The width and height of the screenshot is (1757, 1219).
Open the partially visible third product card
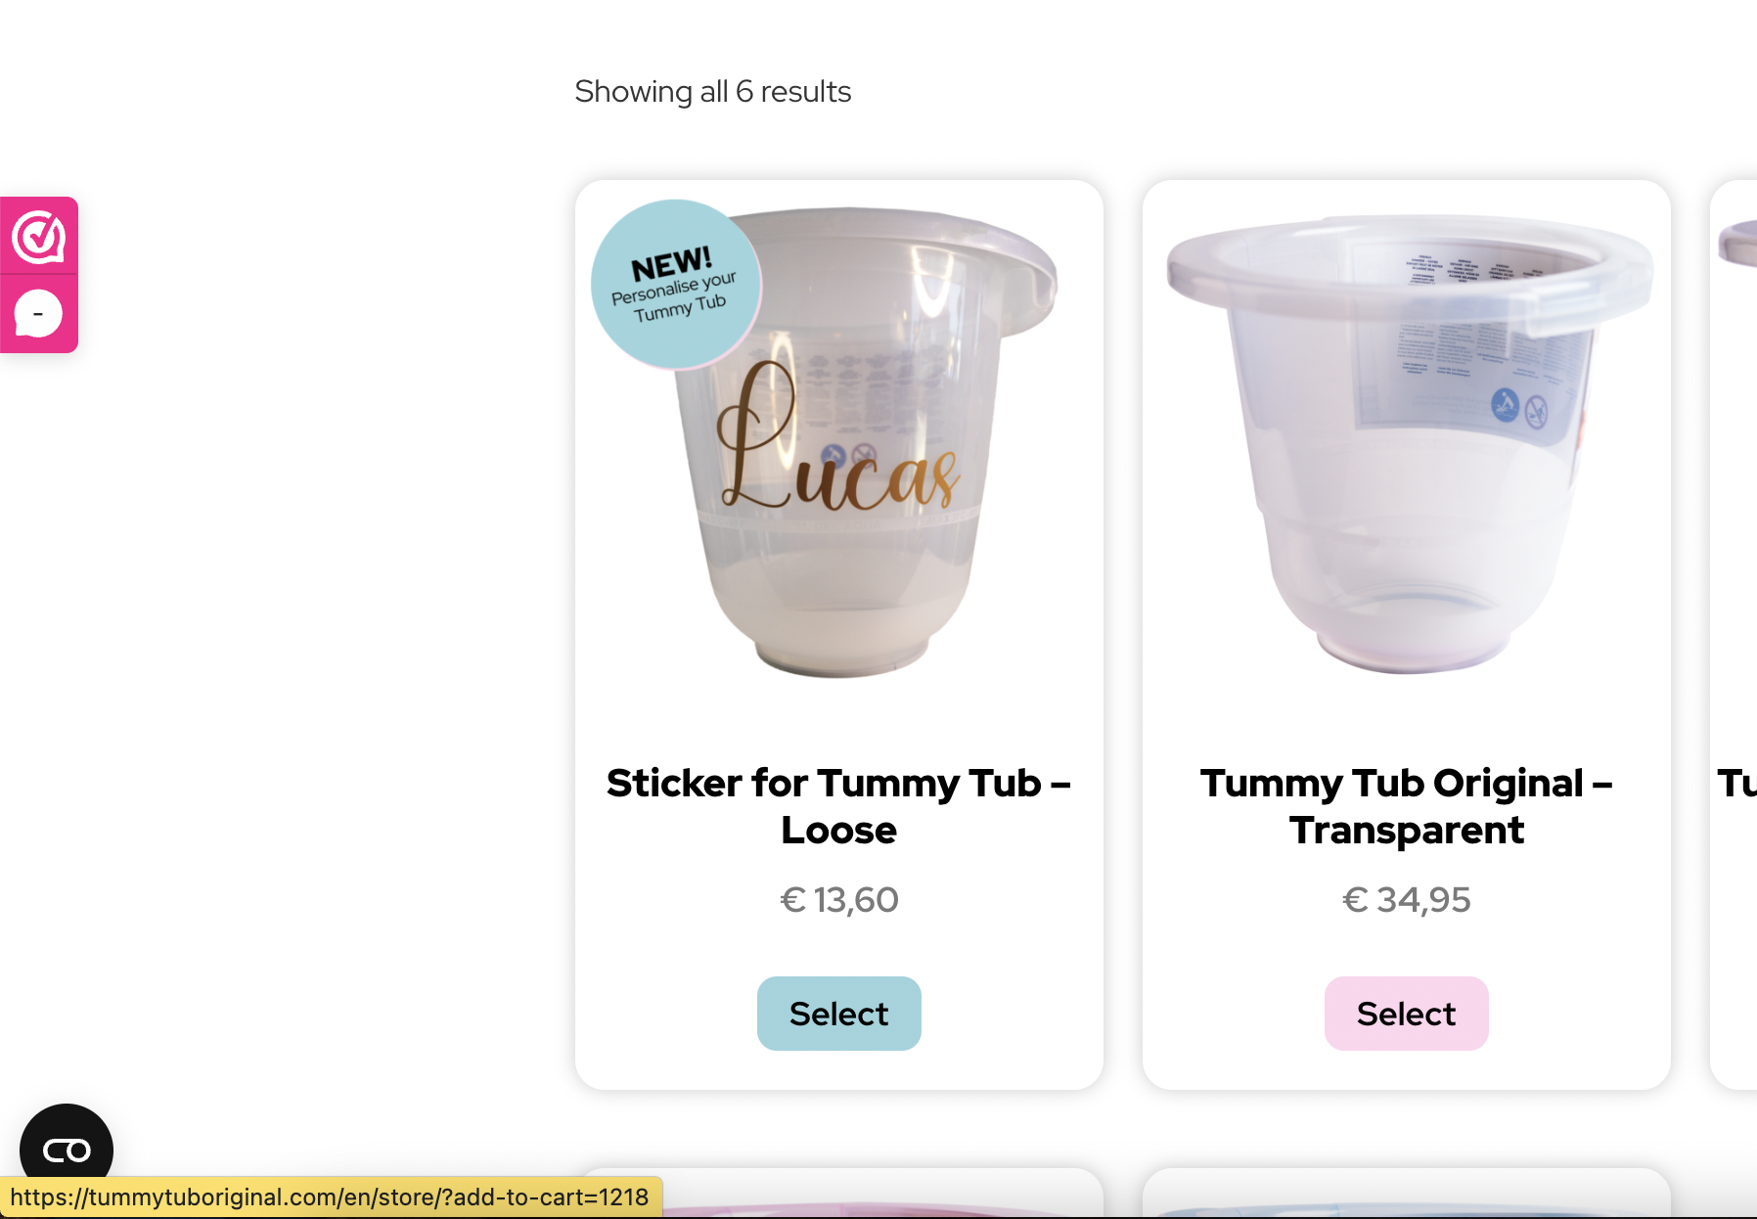coord(1734,634)
